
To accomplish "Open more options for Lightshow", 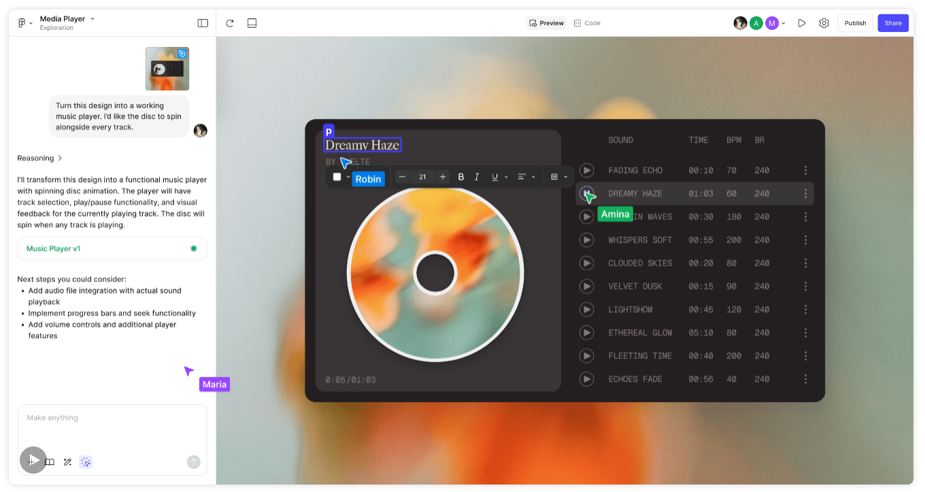I will pyautogui.click(x=805, y=309).
